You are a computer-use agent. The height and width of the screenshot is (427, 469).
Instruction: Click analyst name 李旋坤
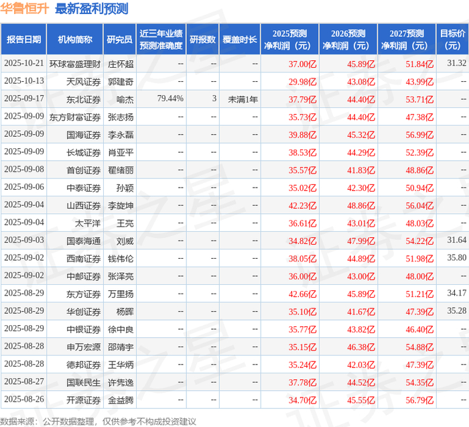click(121, 205)
